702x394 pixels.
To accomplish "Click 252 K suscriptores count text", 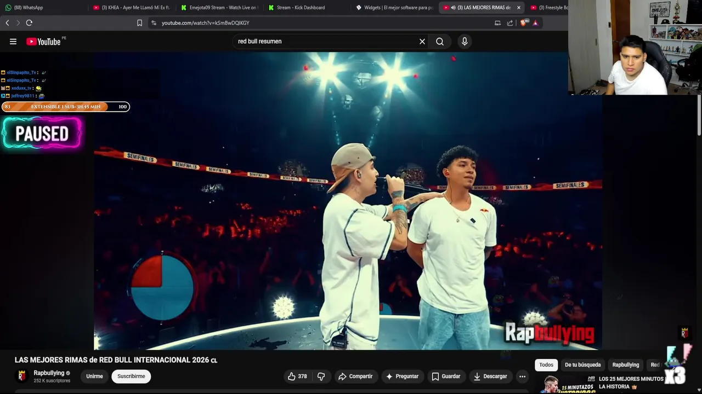I will 52,381.
